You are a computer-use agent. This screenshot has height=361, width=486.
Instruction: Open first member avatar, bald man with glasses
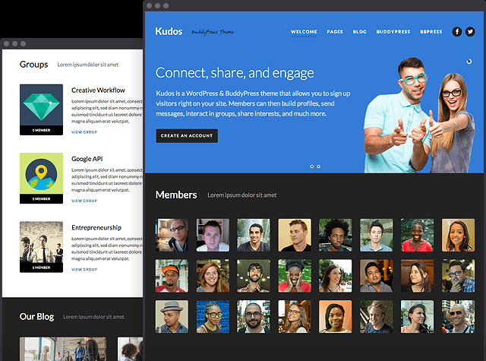172,235
